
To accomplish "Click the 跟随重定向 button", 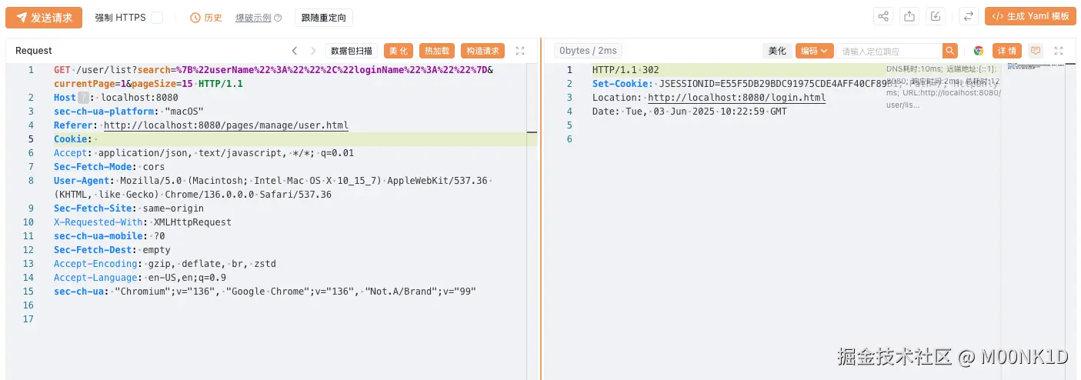I will 324,18.
